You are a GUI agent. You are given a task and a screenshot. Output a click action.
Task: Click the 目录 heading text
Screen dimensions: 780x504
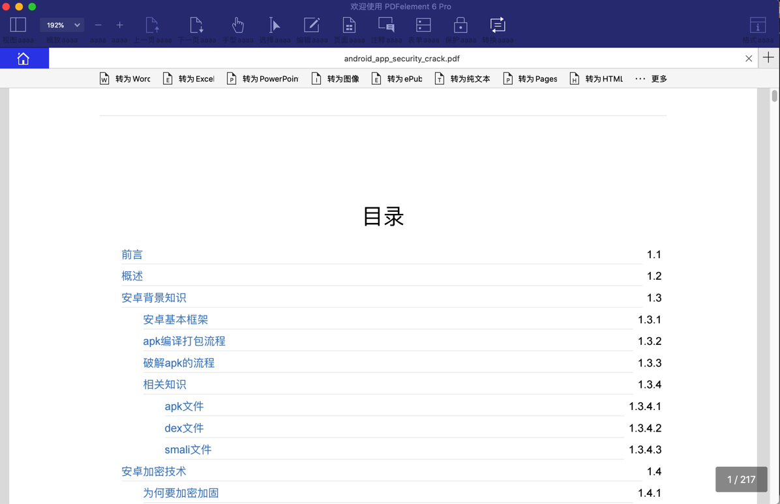point(383,216)
